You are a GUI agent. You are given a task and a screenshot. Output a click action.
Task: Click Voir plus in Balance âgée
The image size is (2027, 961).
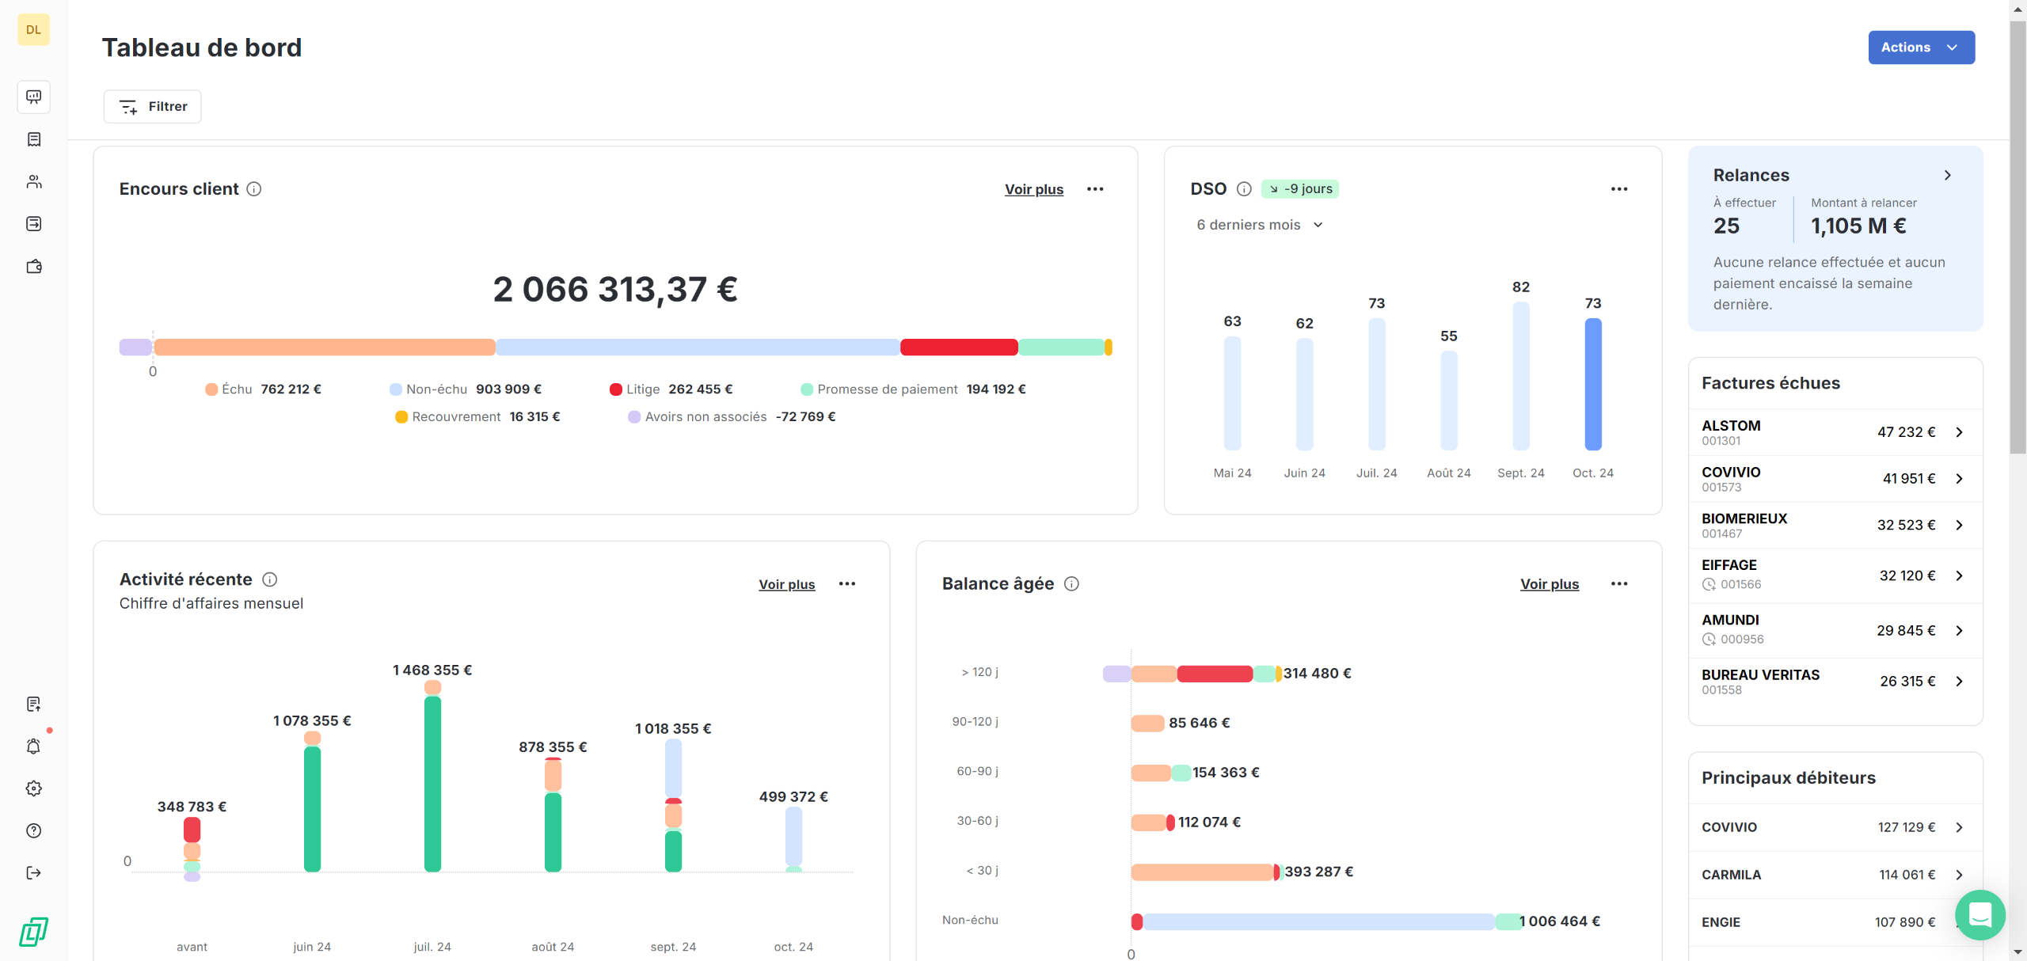coord(1549,584)
